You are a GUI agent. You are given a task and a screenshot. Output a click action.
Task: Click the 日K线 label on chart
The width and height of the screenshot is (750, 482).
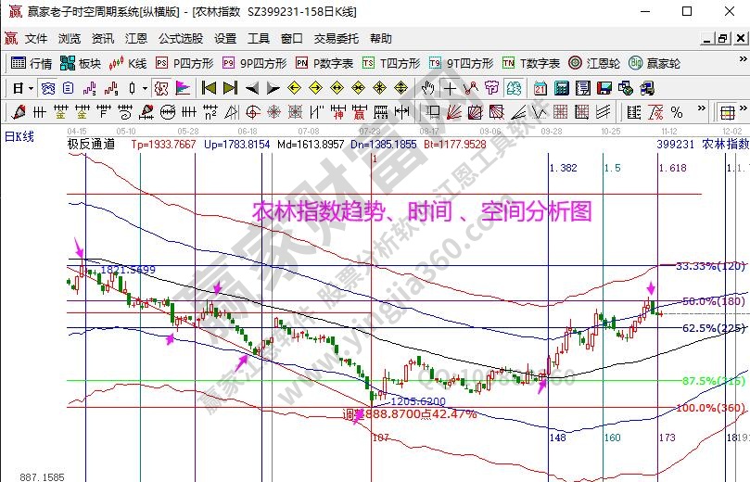(x=19, y=136)
